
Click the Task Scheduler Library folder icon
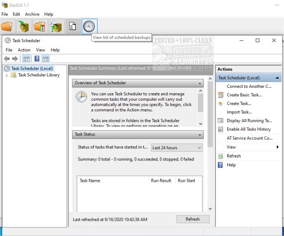click(x=13, y=75)
